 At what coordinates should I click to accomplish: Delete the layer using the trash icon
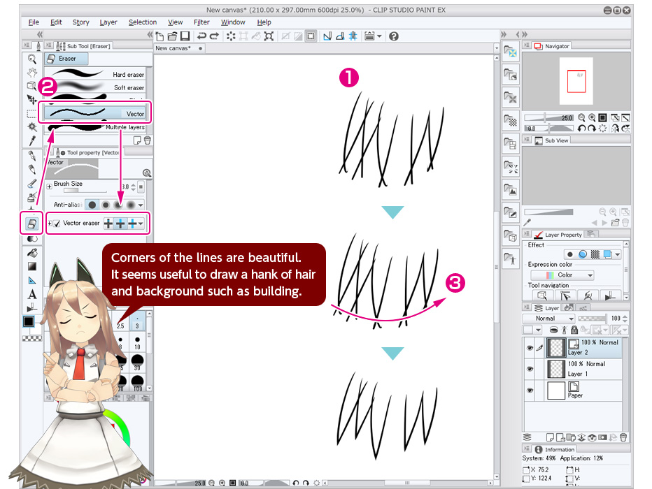(x=623, y=437)
